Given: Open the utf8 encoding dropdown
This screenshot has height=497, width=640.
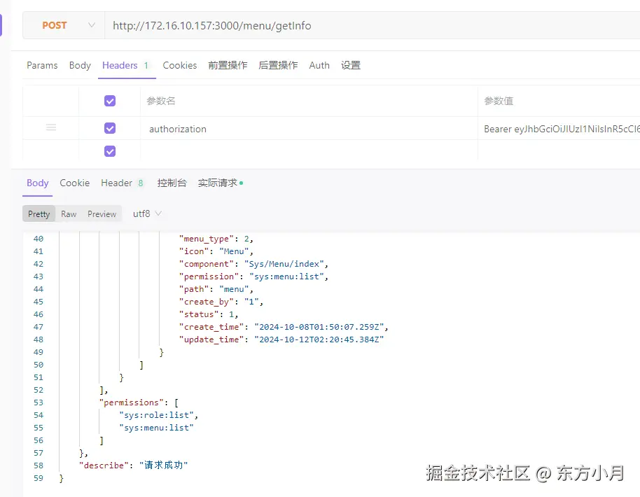Looking at the screenshot, I should click(x=147, y=213).
